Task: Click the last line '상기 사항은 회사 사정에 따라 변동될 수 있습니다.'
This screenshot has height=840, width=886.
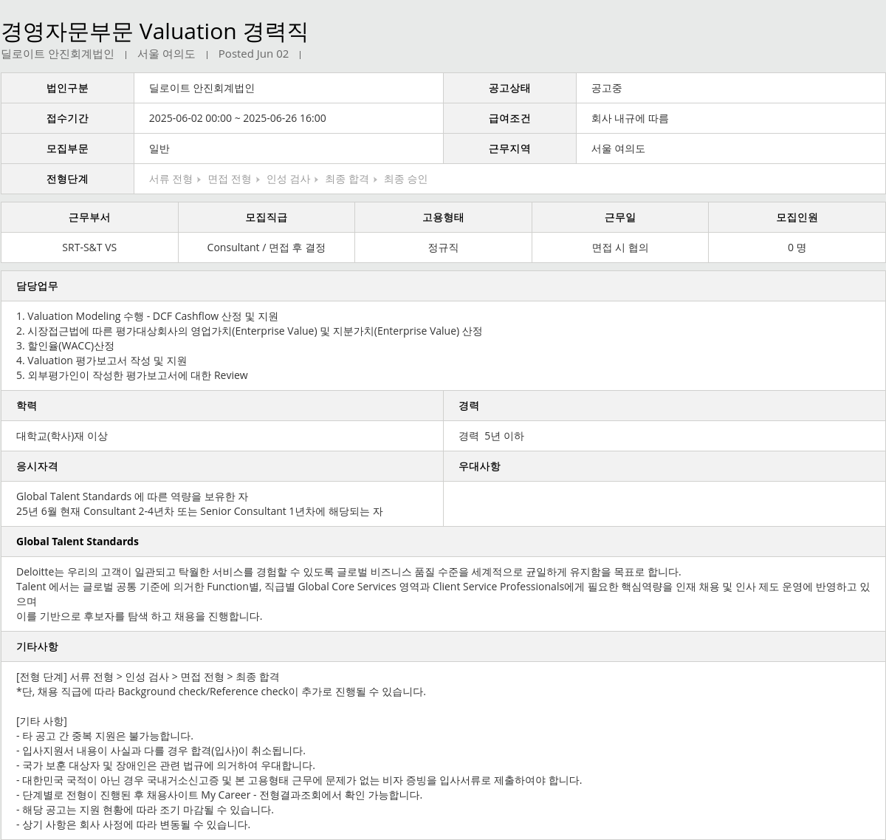Action: pos(133,824)
